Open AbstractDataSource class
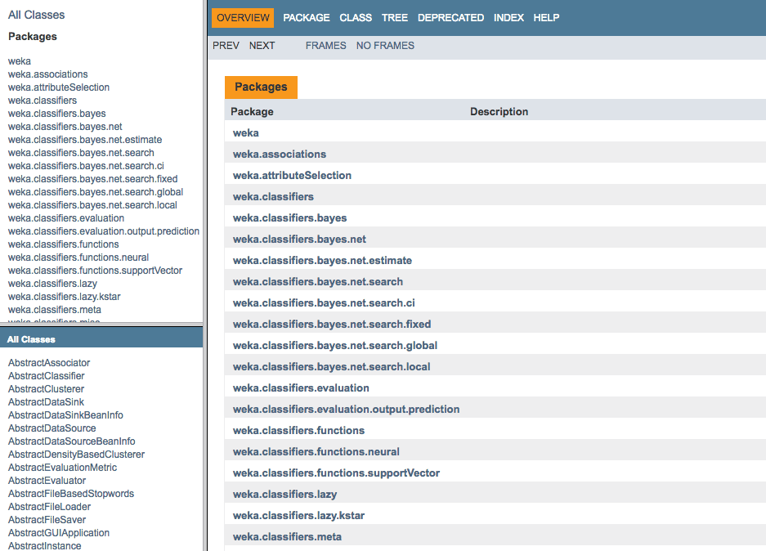Image resolution: width=766 pixels, height=551 pixels. (52, 428)
